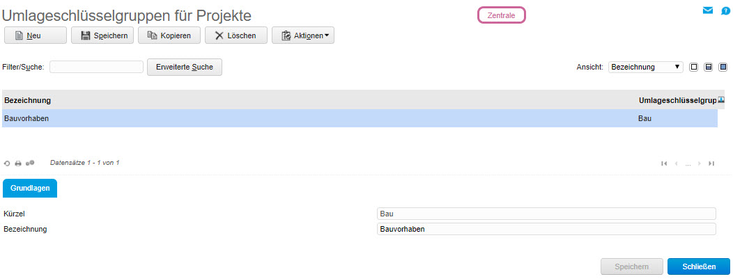Expand the Ansicht view dropdown
The height and width of the screenshot is (279, 733).
(646, 67)
